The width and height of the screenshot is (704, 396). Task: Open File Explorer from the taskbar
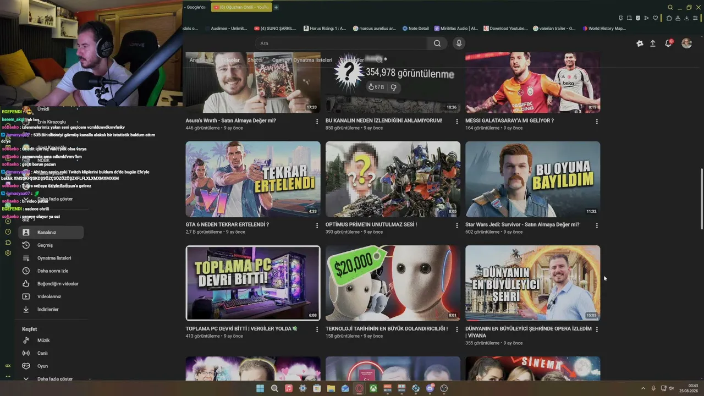coord(331,388)
